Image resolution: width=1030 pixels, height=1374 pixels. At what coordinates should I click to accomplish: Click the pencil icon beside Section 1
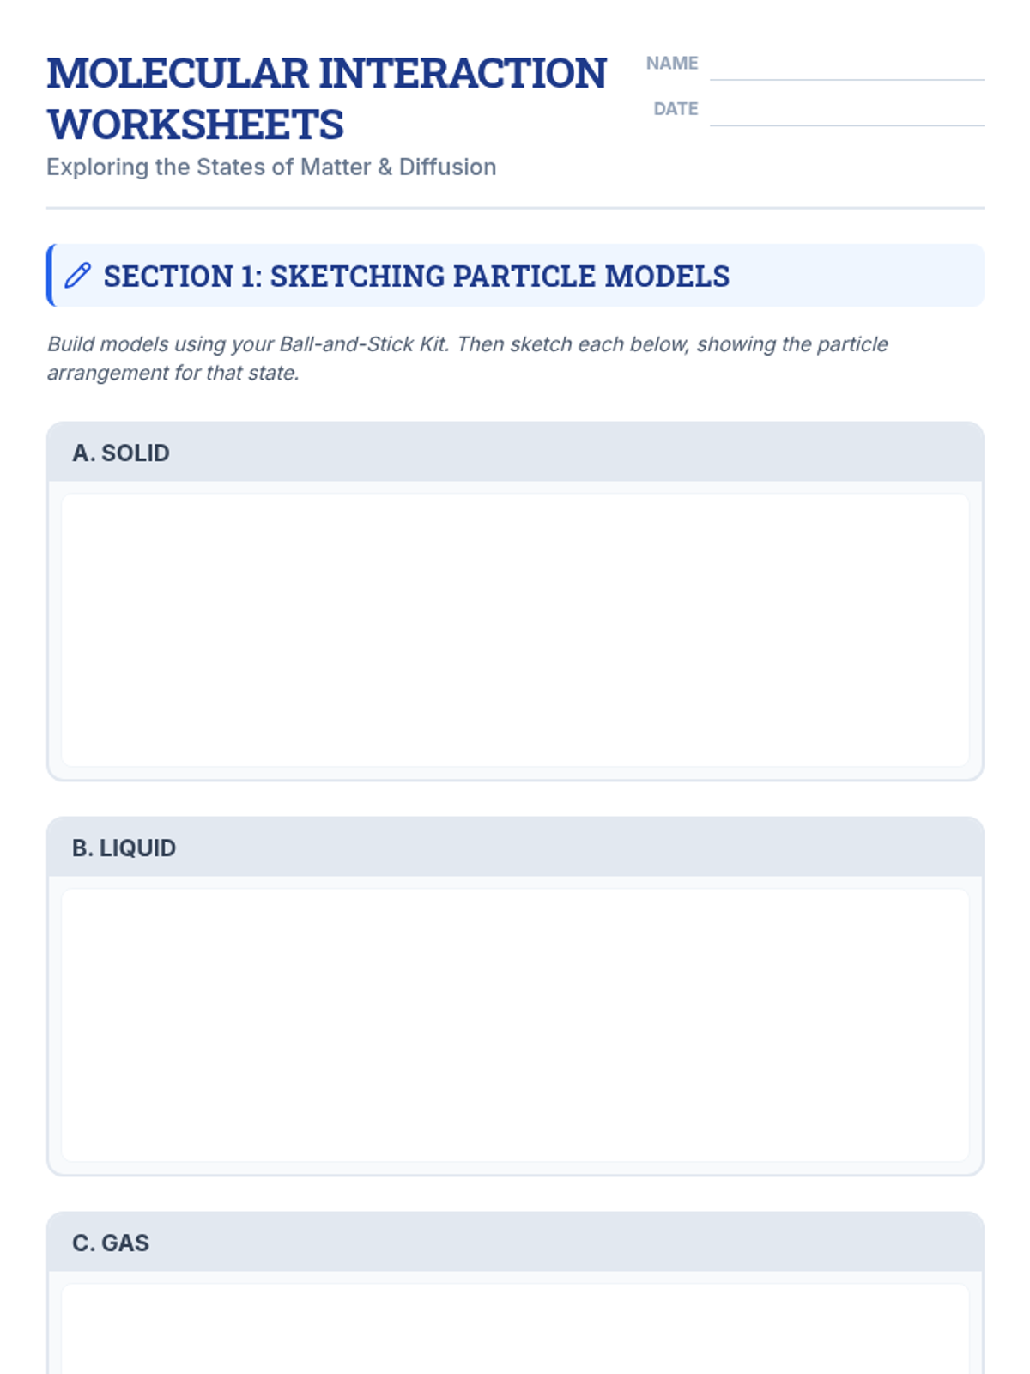[77, 276]
